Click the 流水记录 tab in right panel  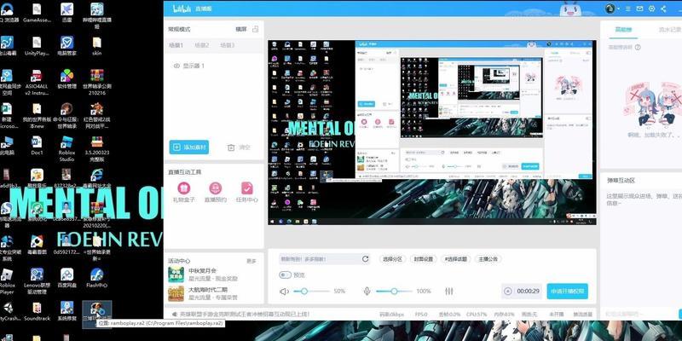point(669,30)
